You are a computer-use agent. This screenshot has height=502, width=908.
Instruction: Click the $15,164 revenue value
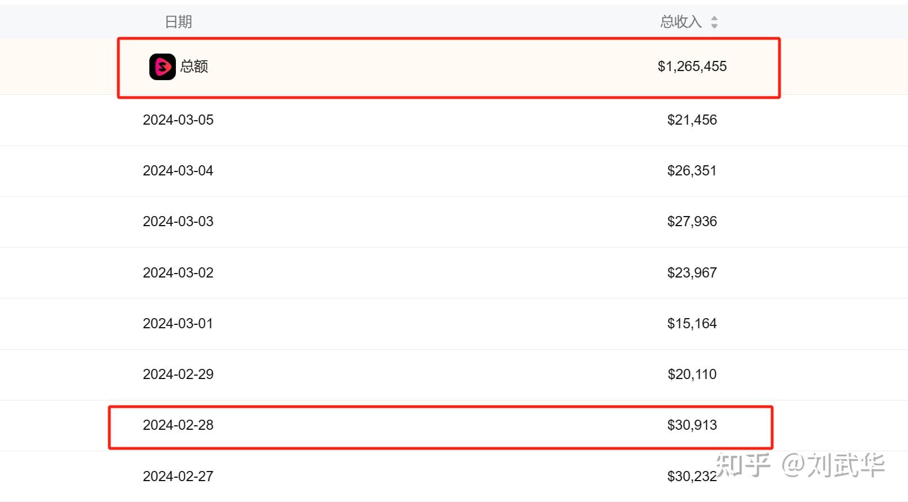click(692, 323)
